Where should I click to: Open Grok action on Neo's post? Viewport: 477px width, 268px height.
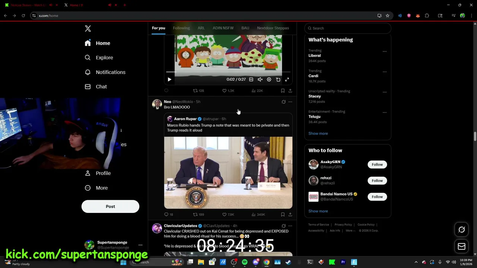[284, 102]
